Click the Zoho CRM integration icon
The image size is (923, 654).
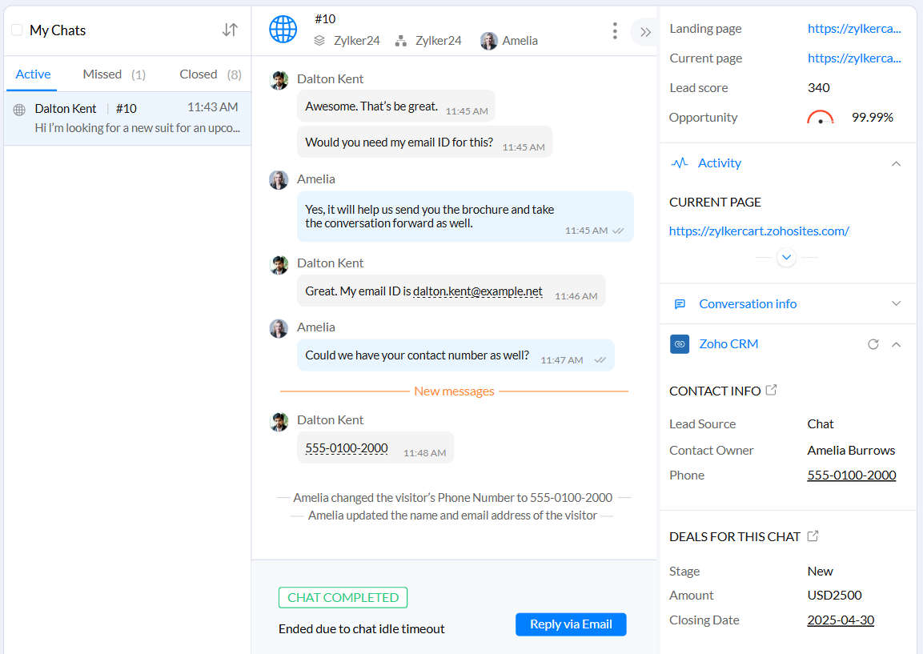(x=679, y=343)
